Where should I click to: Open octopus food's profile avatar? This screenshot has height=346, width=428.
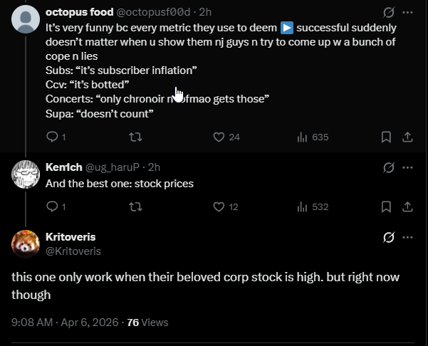26,18
